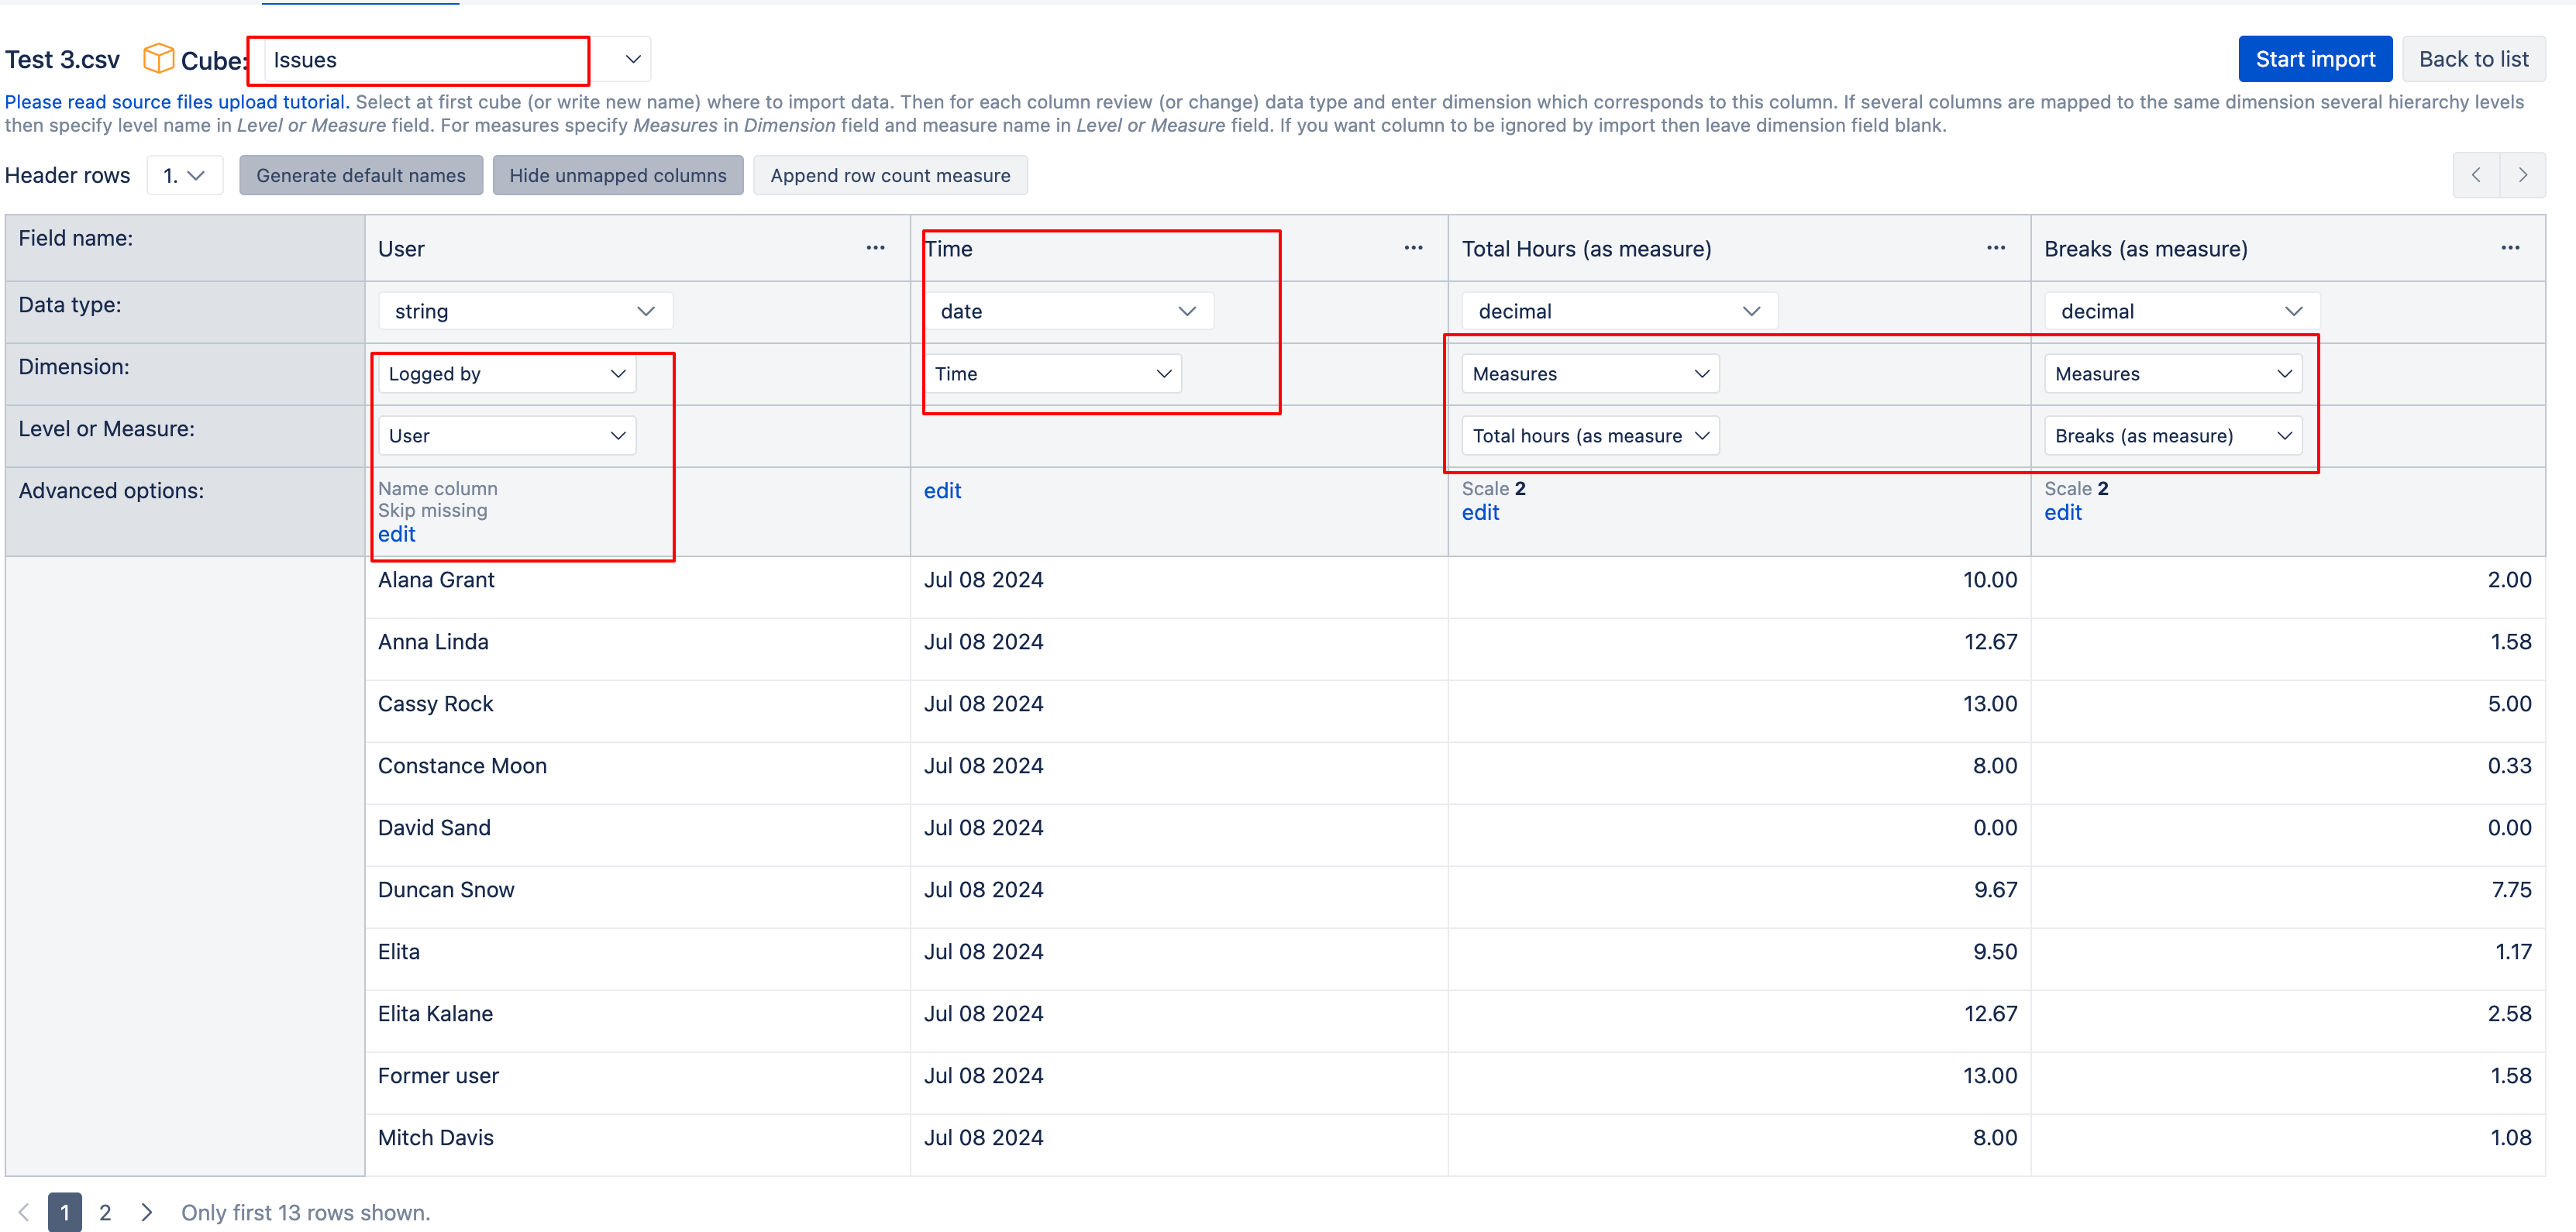Open the User column options menu (three dots)
The height and width of the screenshot is (1232, 2576).
875,248
